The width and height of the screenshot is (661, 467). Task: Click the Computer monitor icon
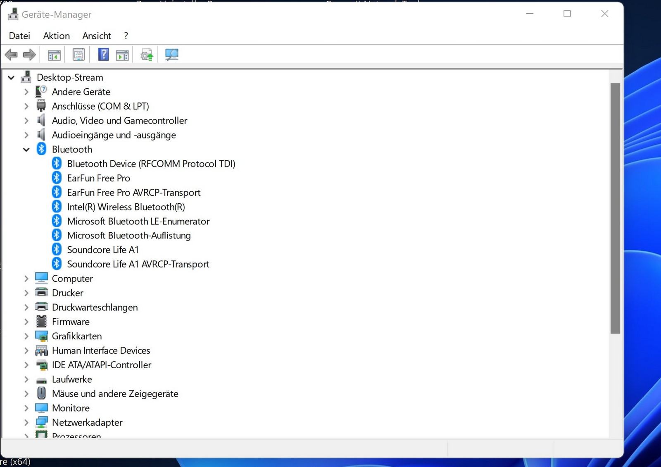41,278
